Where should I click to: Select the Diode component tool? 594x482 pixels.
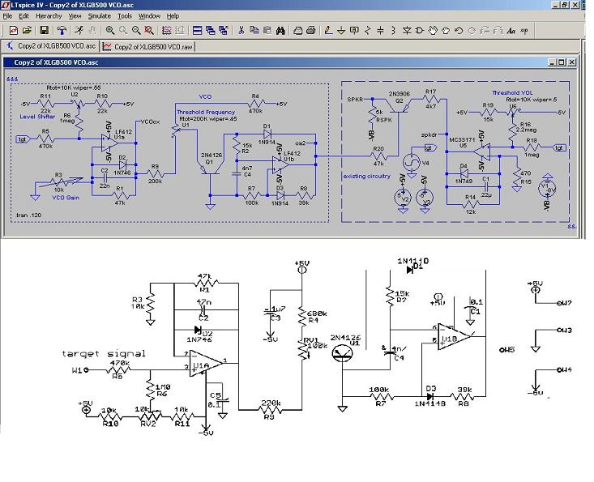406,30
